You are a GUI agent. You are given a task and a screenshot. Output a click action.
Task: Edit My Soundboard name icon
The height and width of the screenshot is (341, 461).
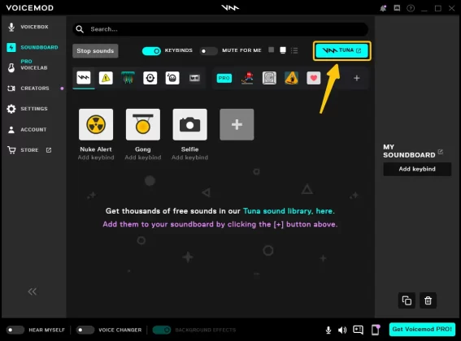click(x=440, y=152)
